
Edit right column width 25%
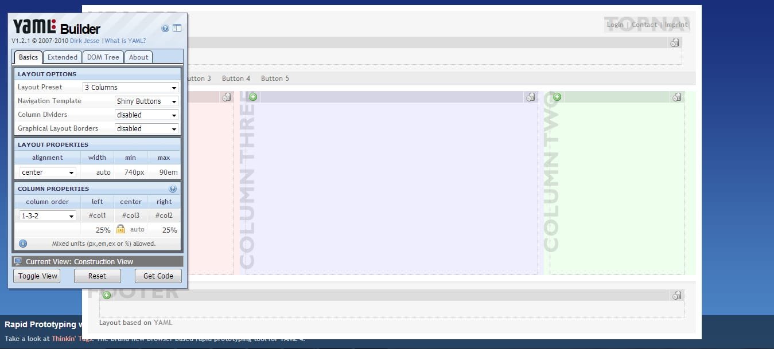[164, 230]
